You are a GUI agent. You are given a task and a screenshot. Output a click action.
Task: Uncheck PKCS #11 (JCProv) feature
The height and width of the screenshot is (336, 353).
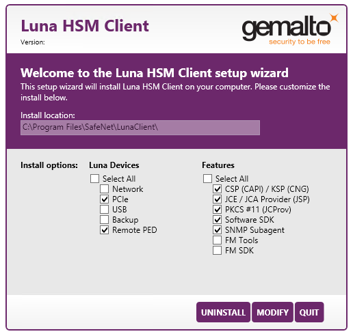click(218, 210)
